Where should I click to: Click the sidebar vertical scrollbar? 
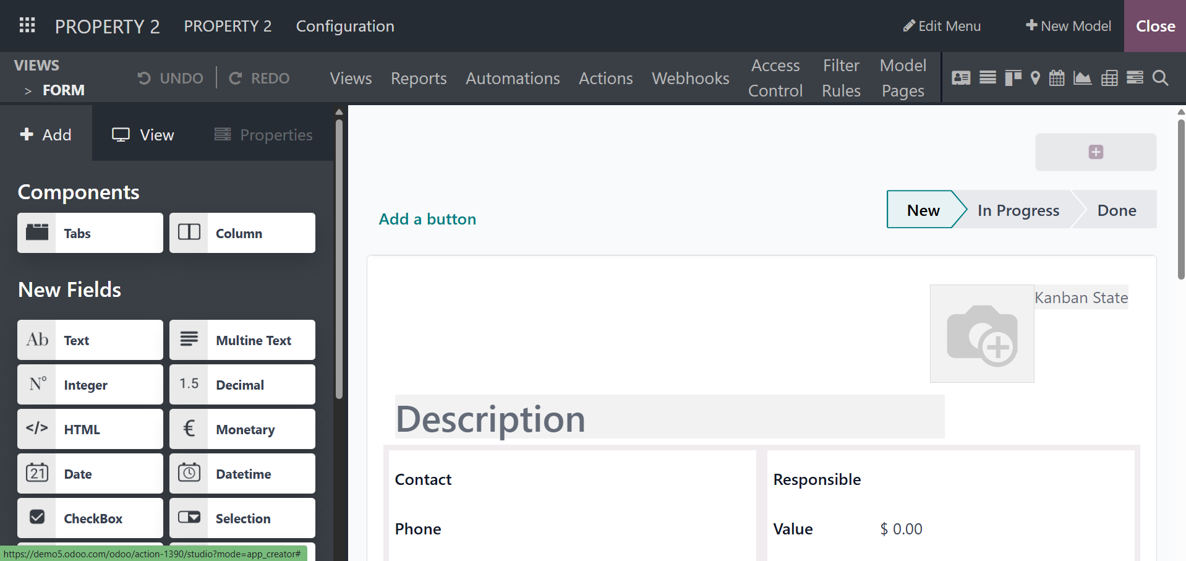339,260
